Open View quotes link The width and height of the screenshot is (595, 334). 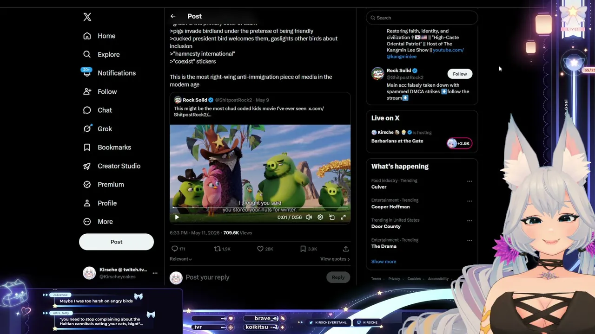(335, 259)
